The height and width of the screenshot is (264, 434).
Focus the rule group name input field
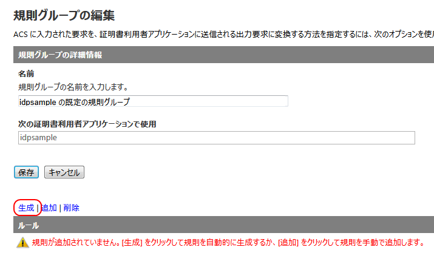(x=153, y=101)
